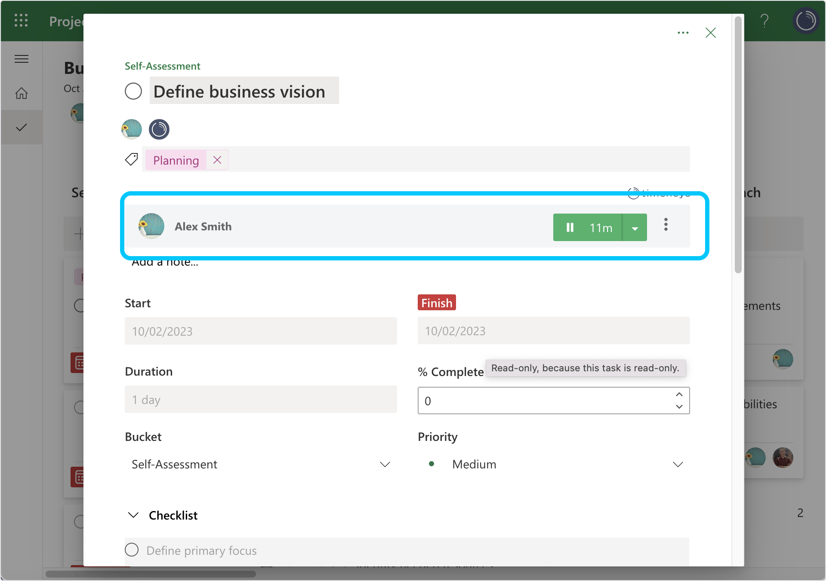
Task: Open Help via the question mark icon
Action: click(765, 20)
